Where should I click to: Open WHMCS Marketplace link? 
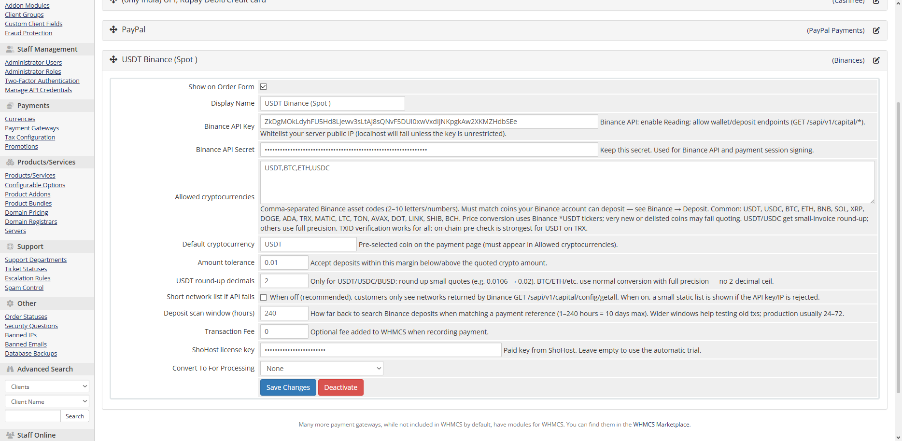coord(662,425)
